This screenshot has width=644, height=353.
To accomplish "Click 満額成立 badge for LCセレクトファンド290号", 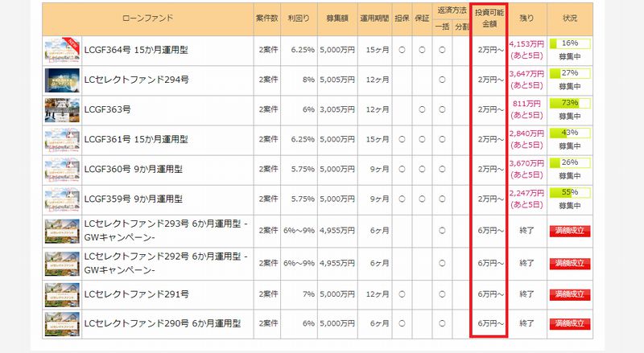I will tap(570, 323).
